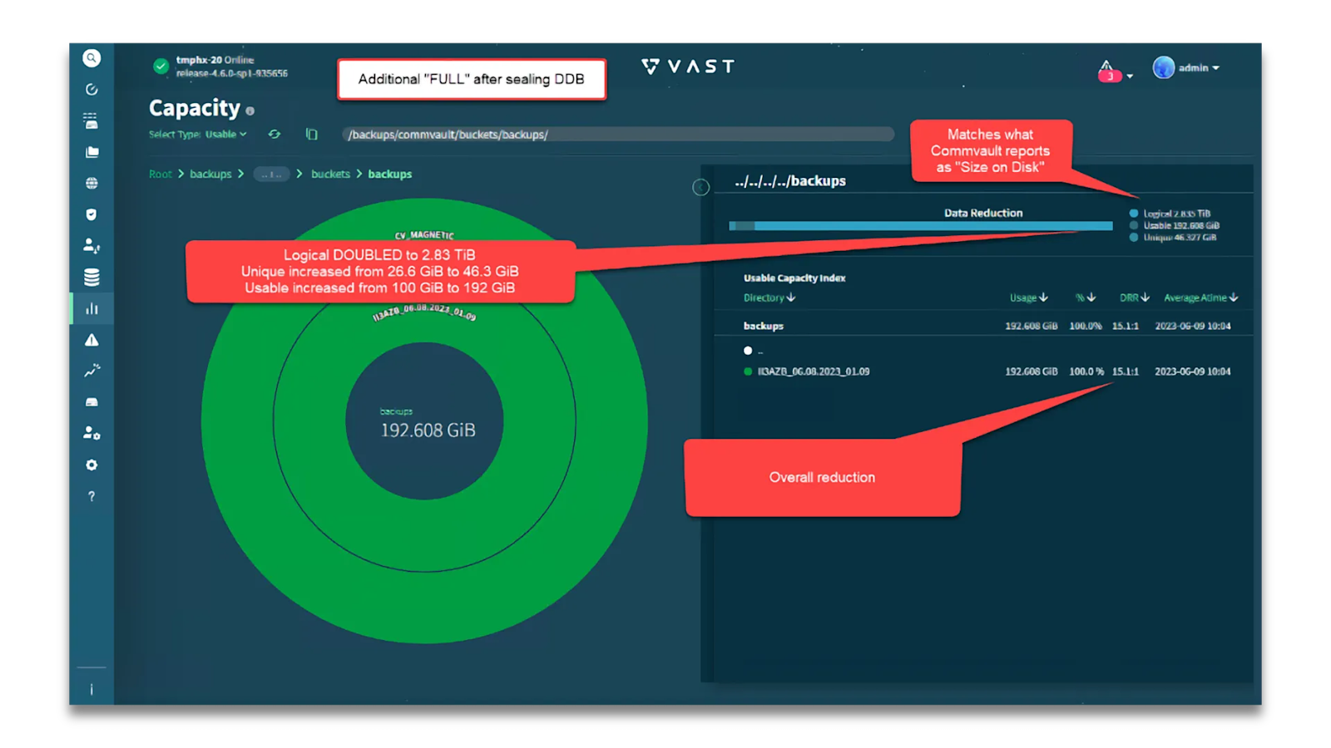Open the warning triangle alarms icon in the sidebar
The image size is (1331, 748).
click(92, 340)
